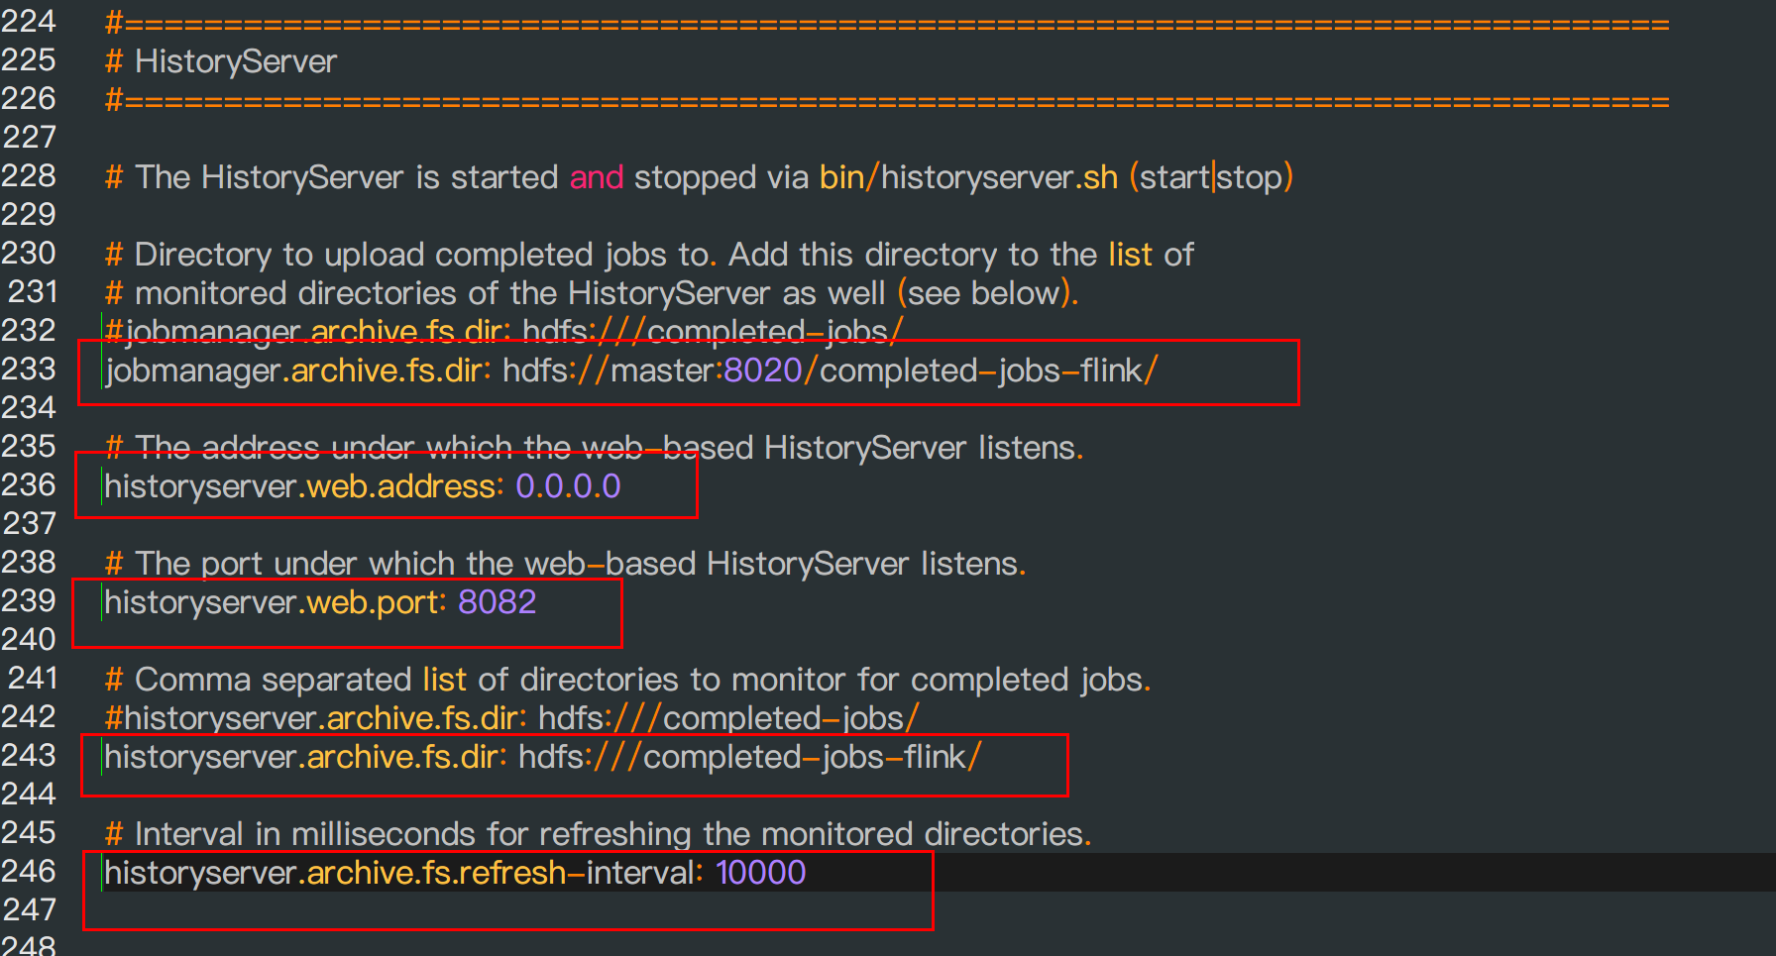Click the '10000' refresh interval value

pos(760,873)
